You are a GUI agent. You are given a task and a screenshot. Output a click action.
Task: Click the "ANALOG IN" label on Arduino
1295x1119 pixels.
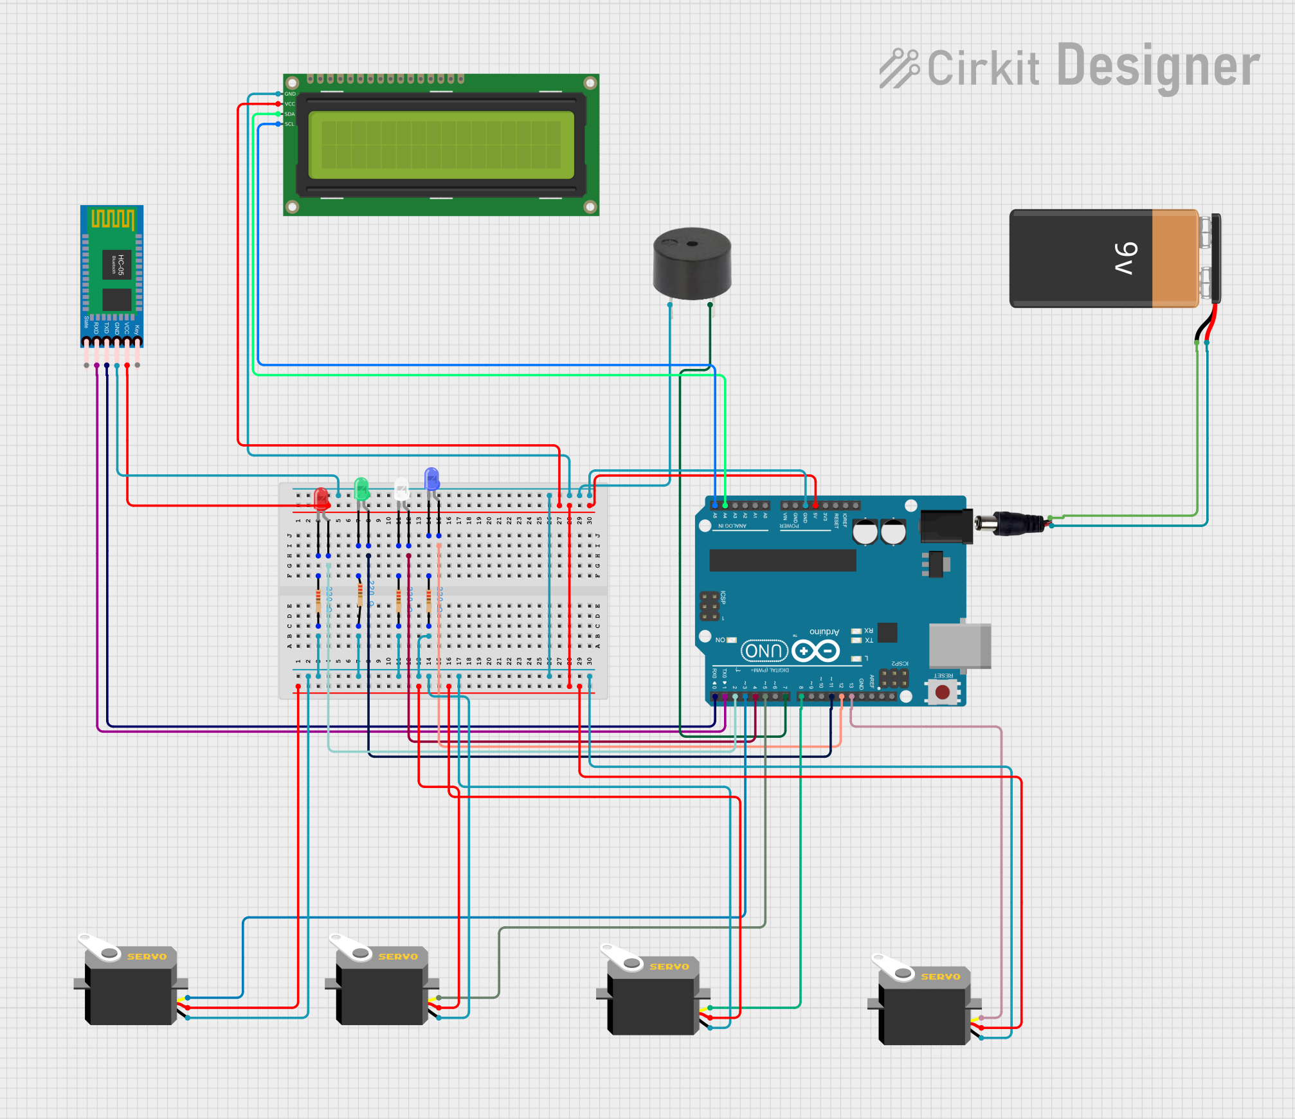[x=732, y=526]
